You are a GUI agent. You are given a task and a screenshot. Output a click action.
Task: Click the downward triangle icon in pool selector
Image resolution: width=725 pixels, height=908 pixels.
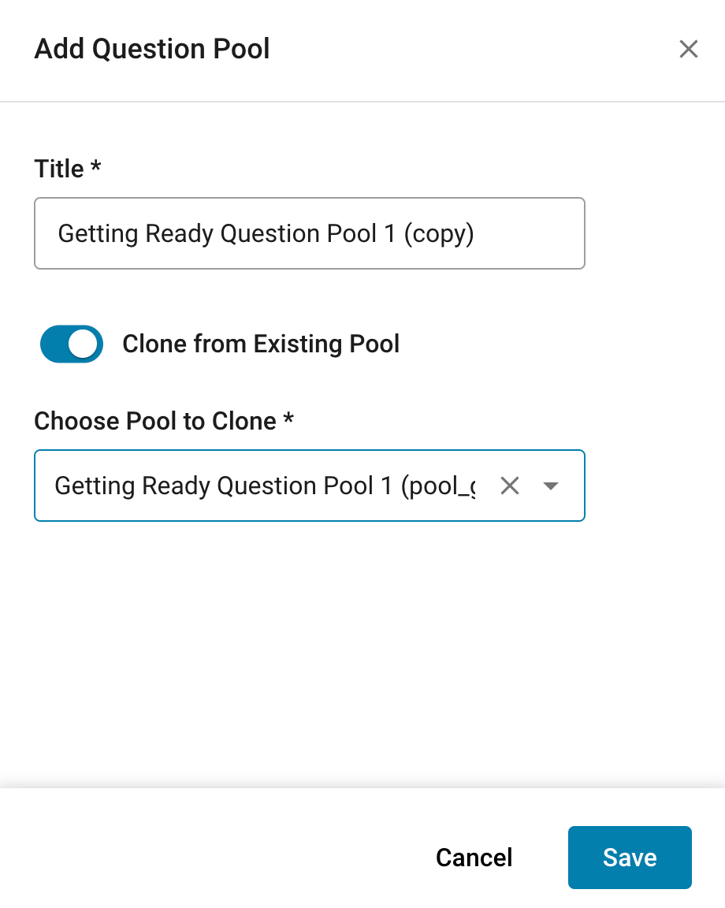(551, 486)
